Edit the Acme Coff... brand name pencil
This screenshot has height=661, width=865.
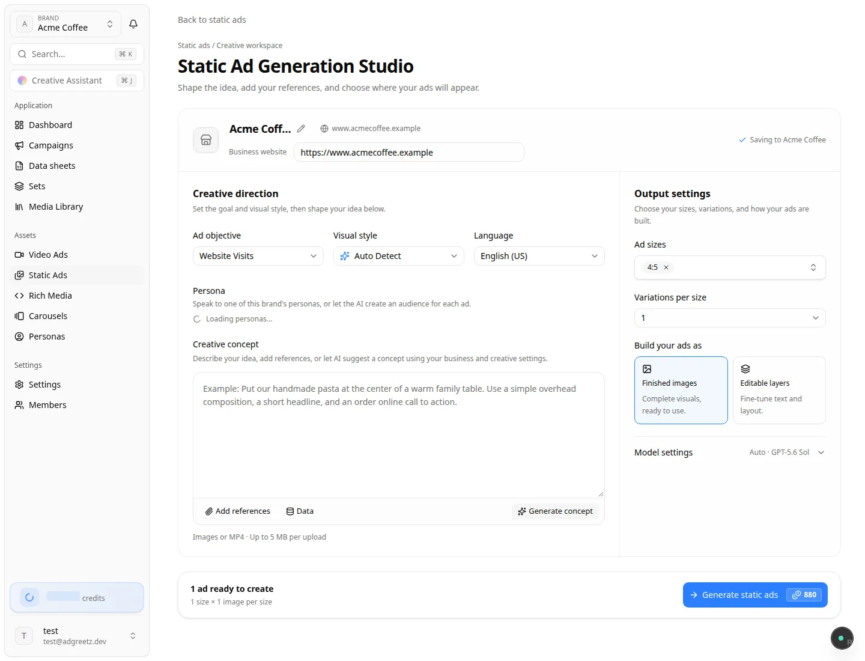301,129
